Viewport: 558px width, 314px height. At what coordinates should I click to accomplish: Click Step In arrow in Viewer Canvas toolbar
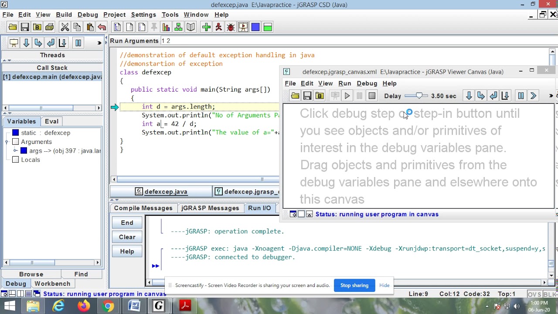[481, 96]
